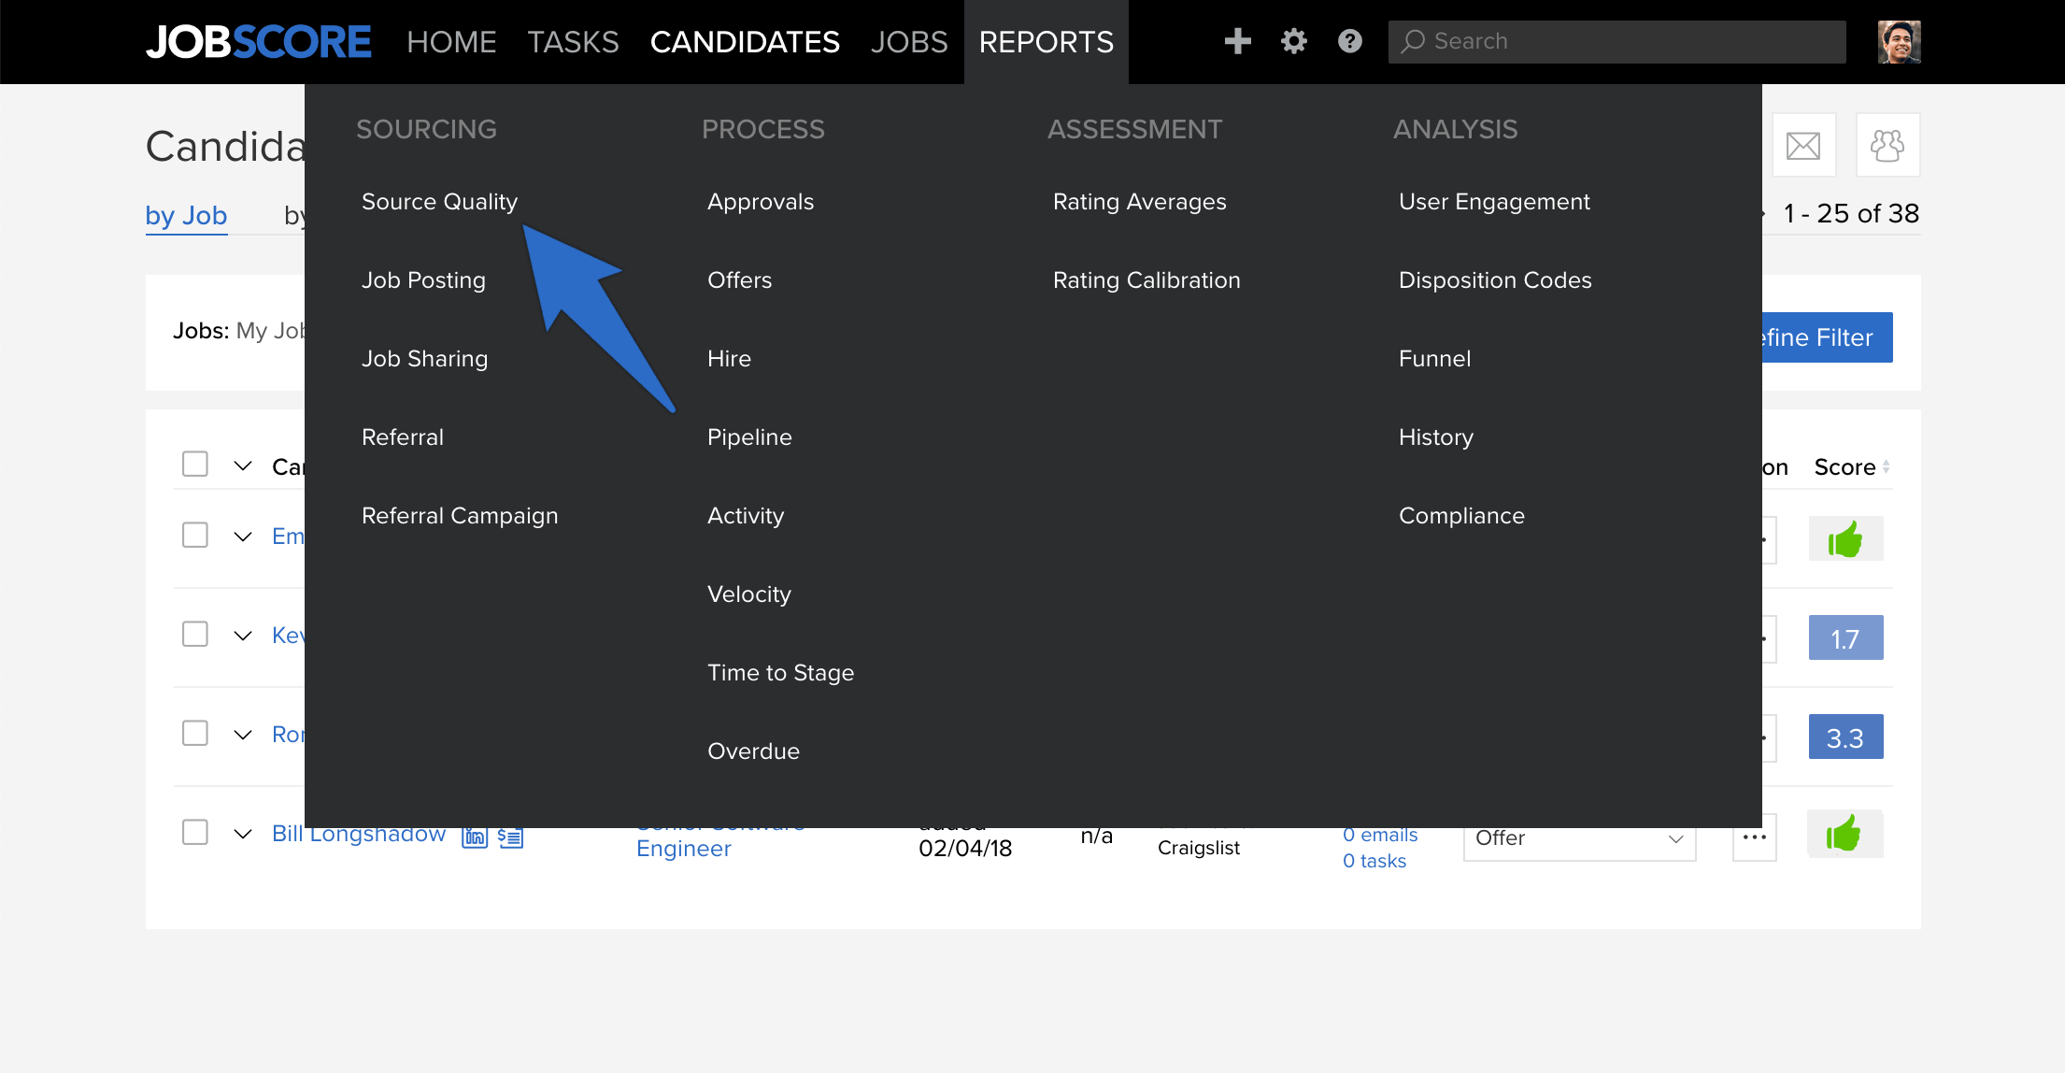Open Bill Longshadow's LinkedIn icon
This screenshot has height=1073, width=2065.
pyautogui.click(x=475, y=837)
